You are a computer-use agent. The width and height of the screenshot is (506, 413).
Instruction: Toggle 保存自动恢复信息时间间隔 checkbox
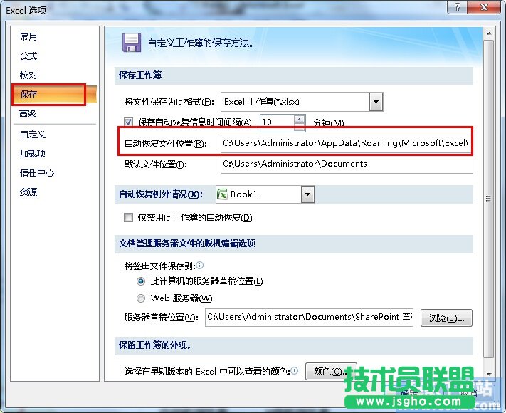pyautogui.click(x=129, y=122)
